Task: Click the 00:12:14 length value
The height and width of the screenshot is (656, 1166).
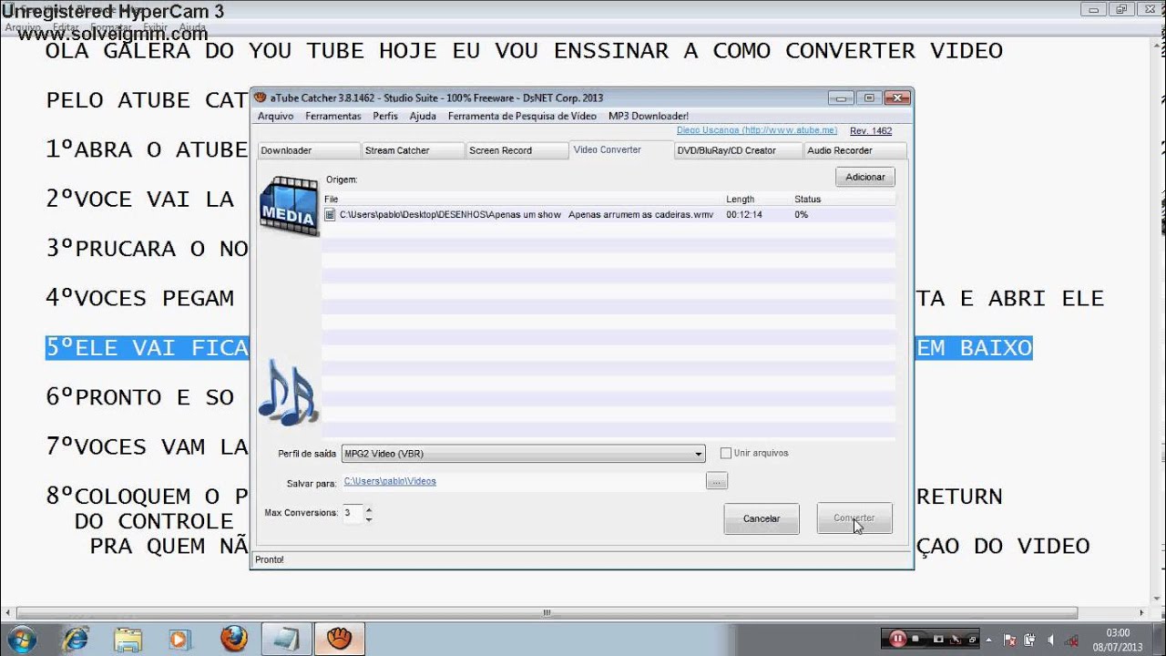Action: [x=744, y=215]
